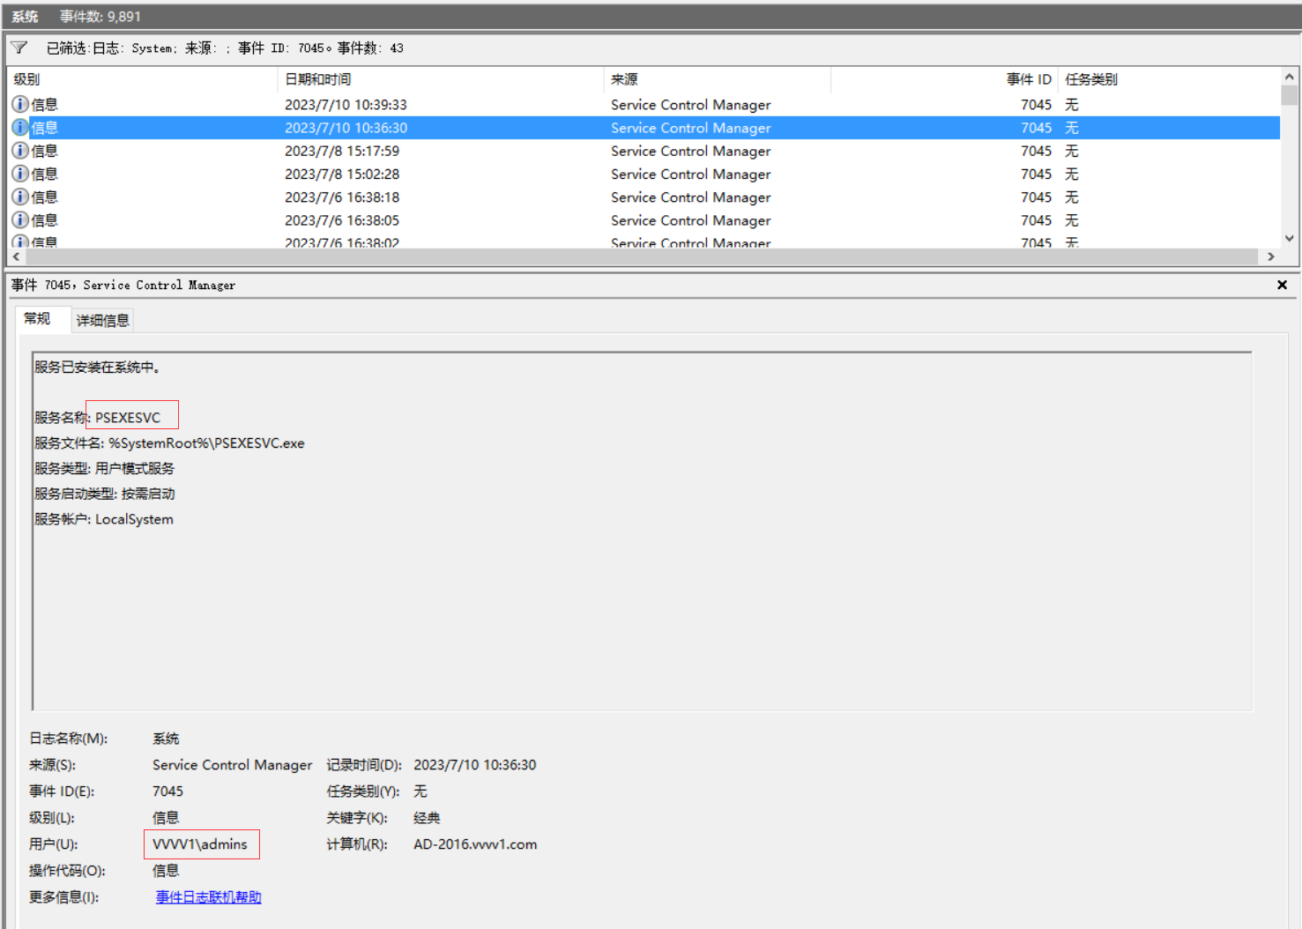Click the vertical scrollbar down arrow
1302x929 pixels.
1289,238
